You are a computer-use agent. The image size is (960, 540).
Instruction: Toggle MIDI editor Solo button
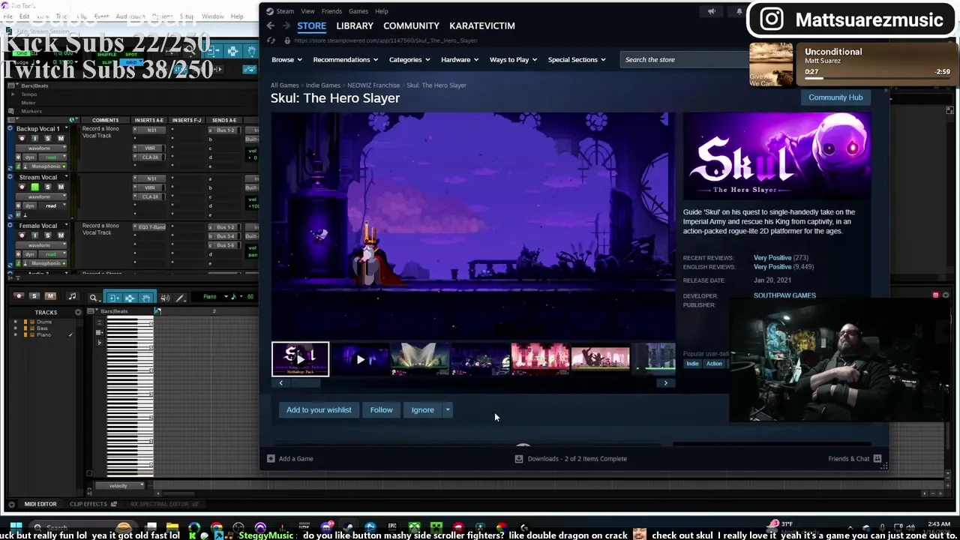pyautogui.click(x=34, y=296)
